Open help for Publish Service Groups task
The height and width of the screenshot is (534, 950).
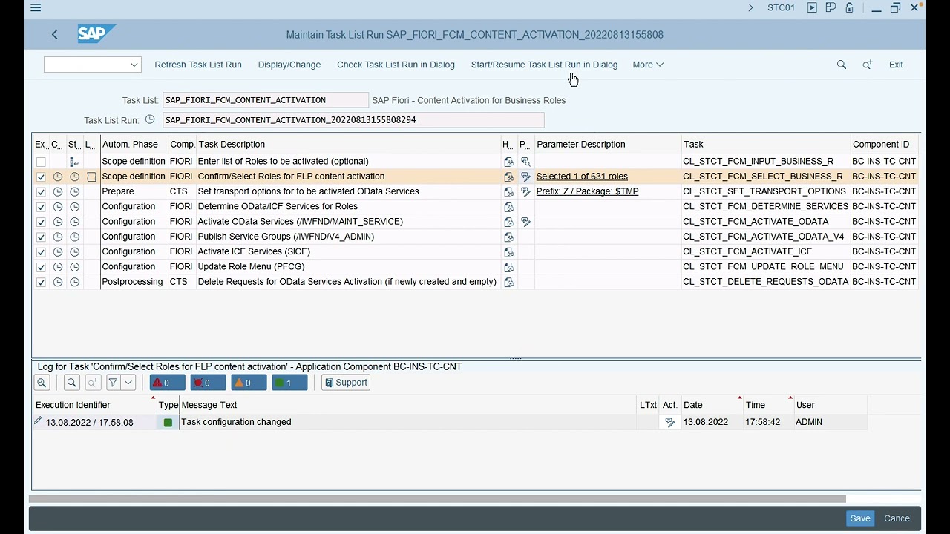click(x=508, y=237)
